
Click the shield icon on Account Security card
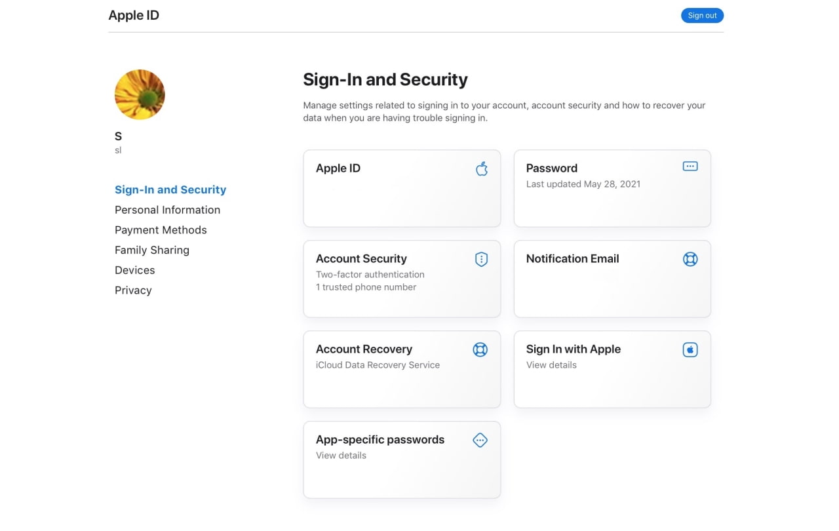pyautogui.click(x=481, y=259)
